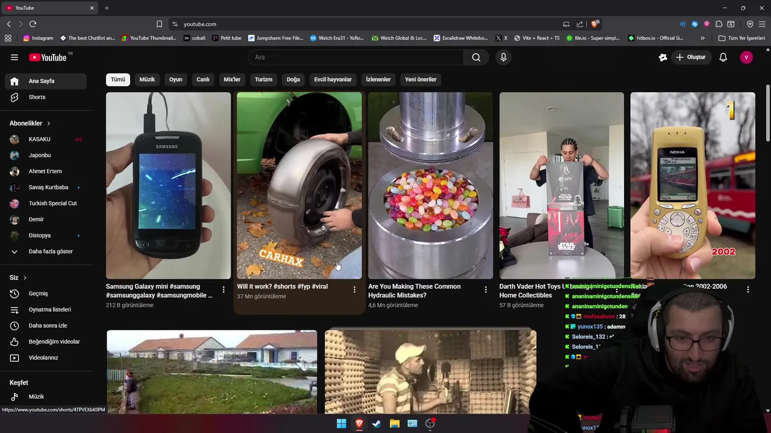
Task: Click the page vertical scrollbar
Action: coord(767,114)
